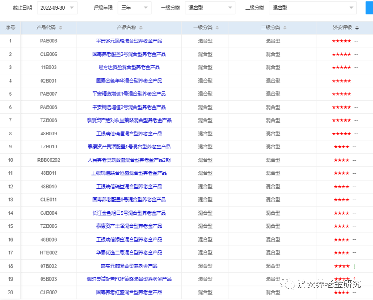This screenshot has width=373, height=300.
Task: Open 工银瑞信瑞益混合型养老金产品 link
Action: 129,187
